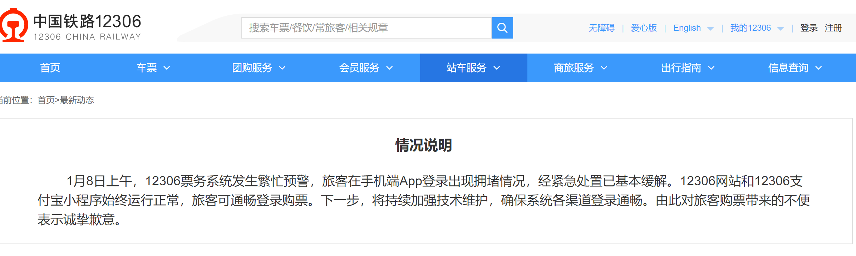
Task: Expand the 会员服务 chevron
Action: [x=389, y=68]
